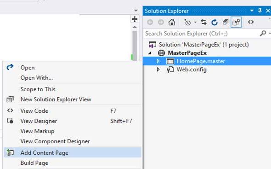Expand the HomePage.master node
Screen dimensions: 271x169
pos(158,61)
